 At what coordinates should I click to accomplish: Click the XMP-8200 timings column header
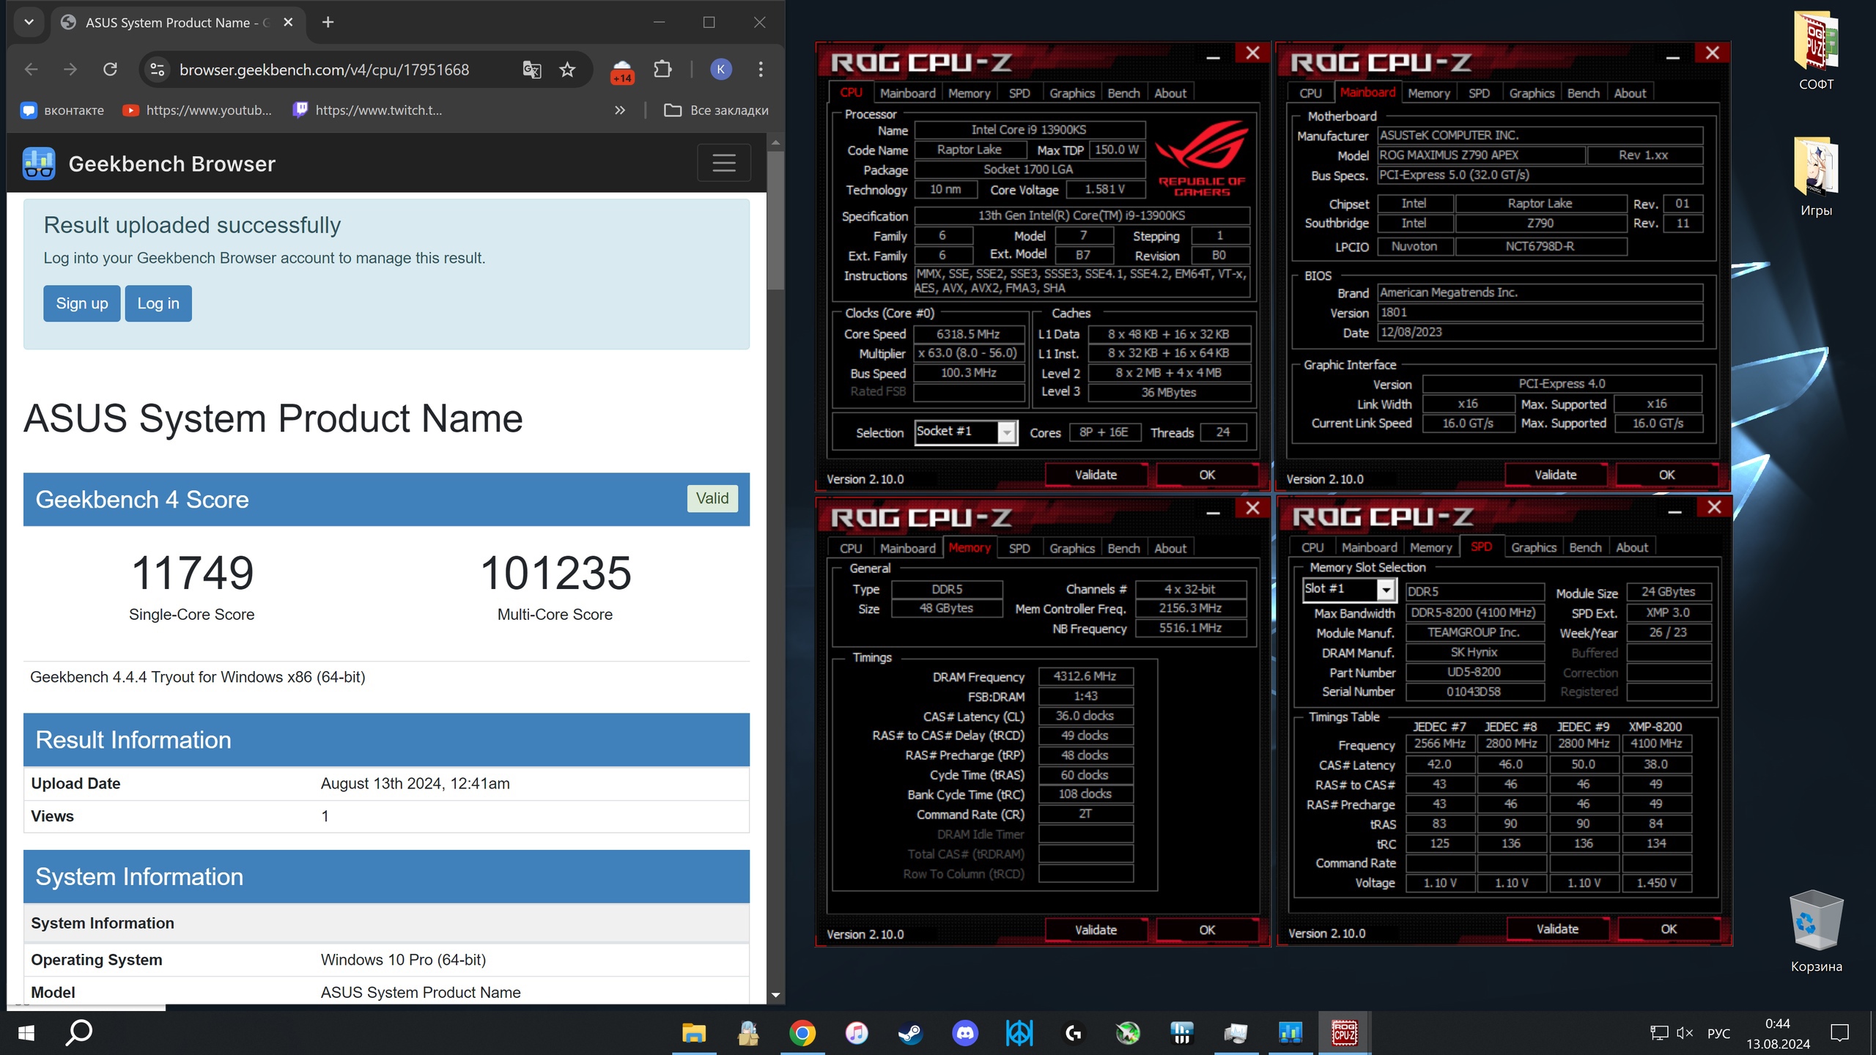(1655, 727)
